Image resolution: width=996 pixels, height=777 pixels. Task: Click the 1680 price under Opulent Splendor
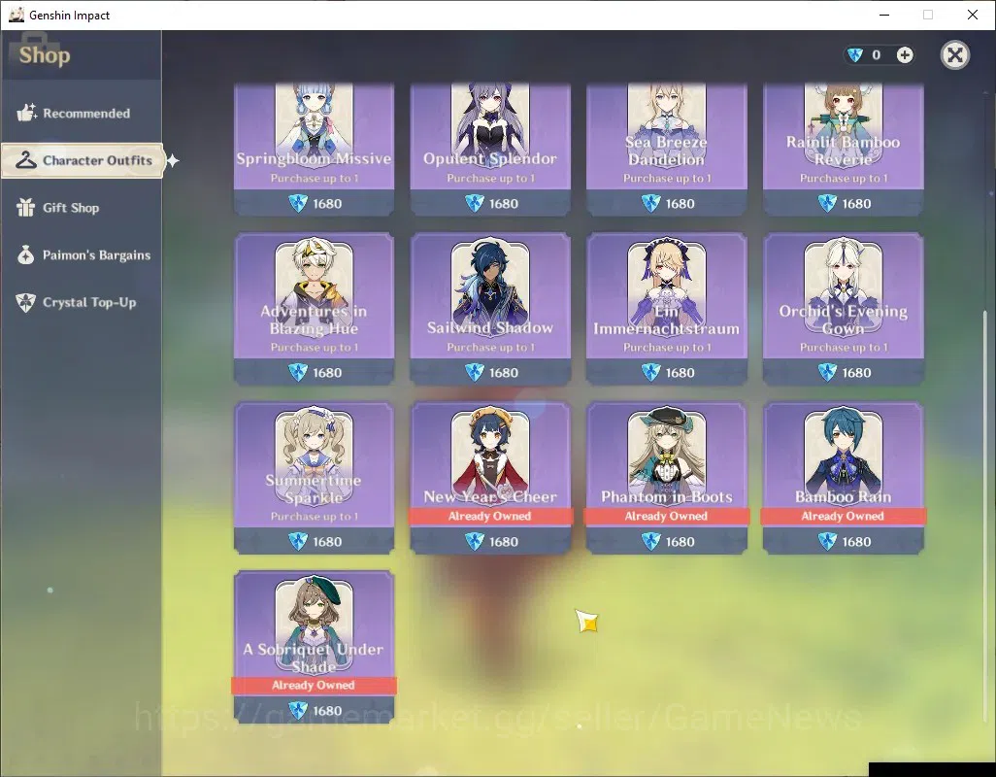coord(491,203)
